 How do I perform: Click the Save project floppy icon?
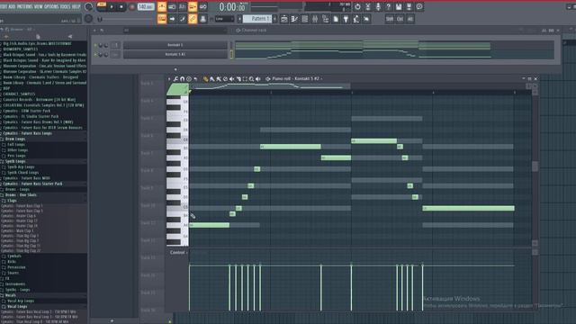pyautogui.click(x=399, y=6)
